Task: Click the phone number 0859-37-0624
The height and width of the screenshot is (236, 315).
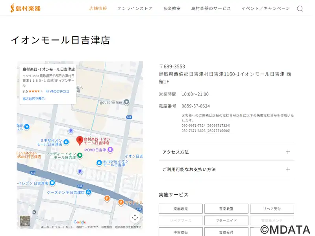Action: pyautogui.click(x=196, y=106)
